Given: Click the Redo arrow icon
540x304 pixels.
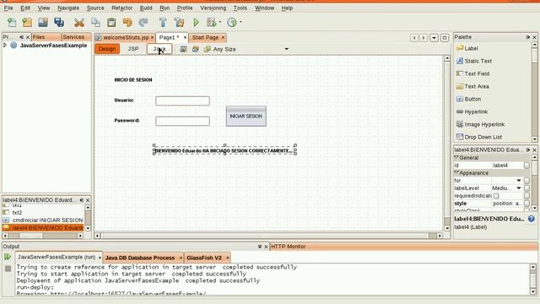Looking at the screenshot, I should 143,23.
